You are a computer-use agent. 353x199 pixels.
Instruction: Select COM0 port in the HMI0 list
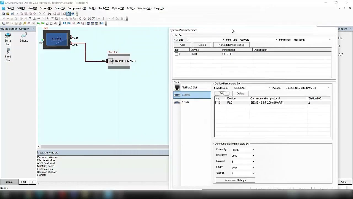[x=192, y=95]
